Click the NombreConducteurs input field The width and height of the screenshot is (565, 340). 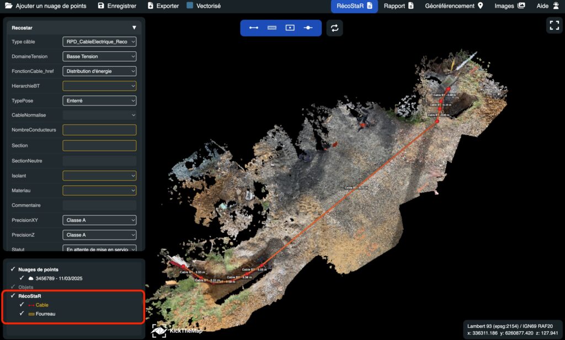point(99,130)
